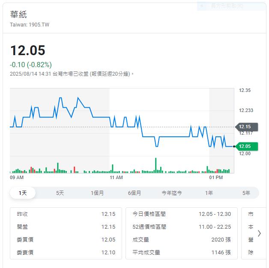Click the market closed timestamp line
The width and height of the screenshot is (269, 268).
pos(72,74)
